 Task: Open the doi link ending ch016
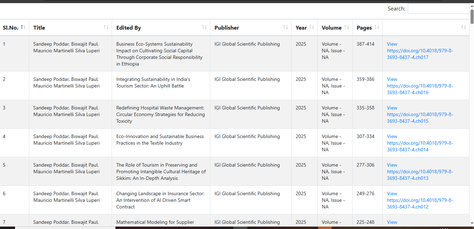tap(420, 89)
